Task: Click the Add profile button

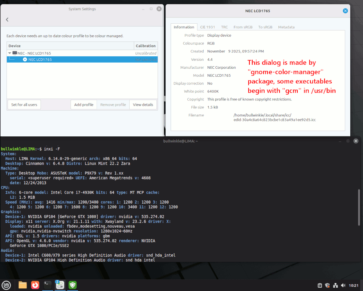Action: pos(84,105)
